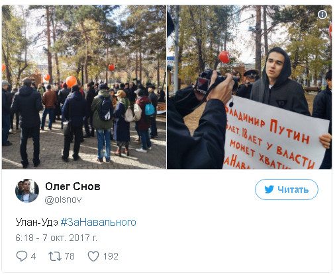The image size is (335, 274).
Task: Click the retweet count 78
Action: tap(70, 256)
